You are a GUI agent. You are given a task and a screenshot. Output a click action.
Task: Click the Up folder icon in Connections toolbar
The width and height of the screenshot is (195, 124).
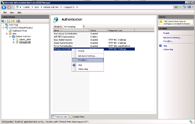pyautogui.click(x=14, y=21)
